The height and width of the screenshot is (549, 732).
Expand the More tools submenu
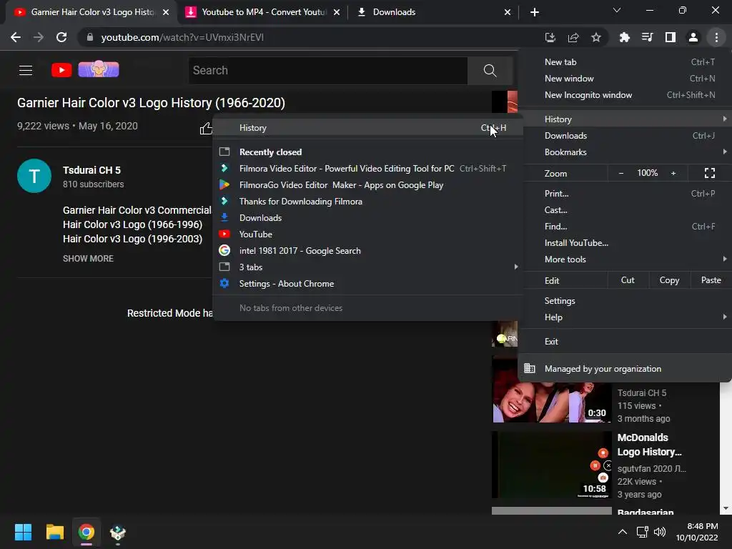pyautogui.click(x=625, y=259)
